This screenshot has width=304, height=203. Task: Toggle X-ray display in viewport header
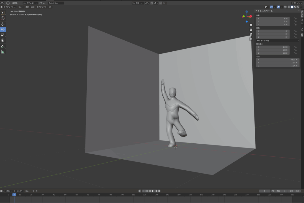pos(285,7)
